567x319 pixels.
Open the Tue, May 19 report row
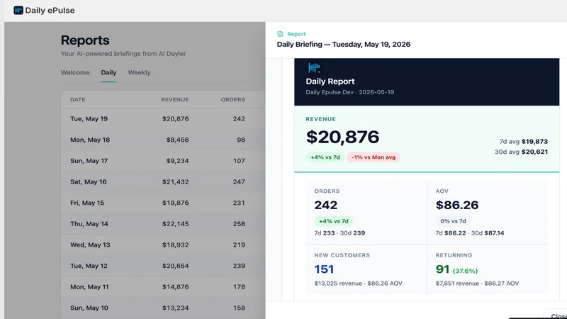(x=163, y=118)
